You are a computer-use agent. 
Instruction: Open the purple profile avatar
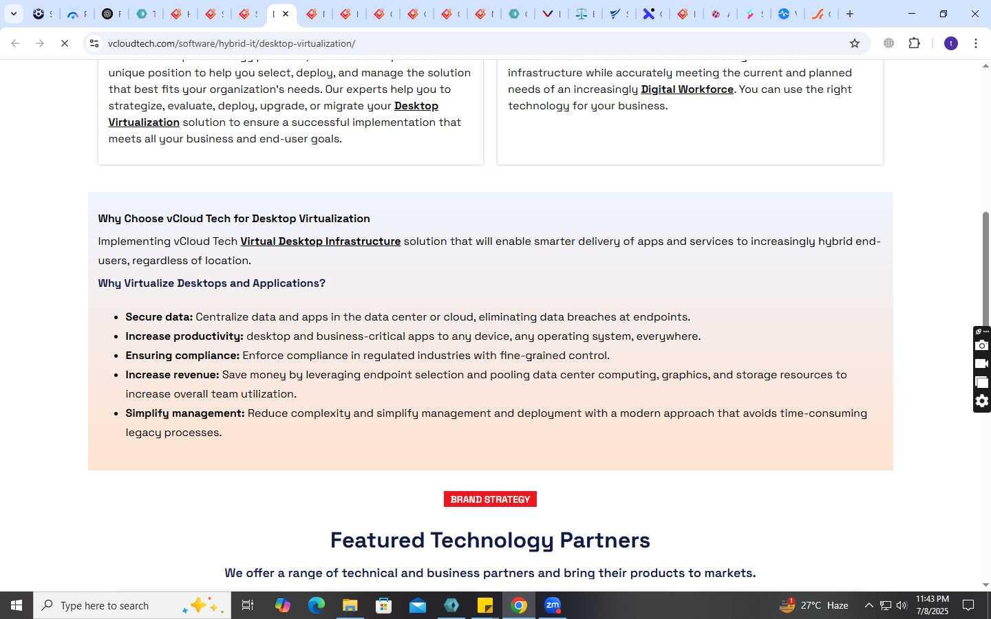point(951,43)
